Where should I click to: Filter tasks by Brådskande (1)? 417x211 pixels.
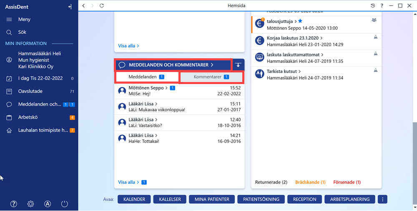pos(310,182)
